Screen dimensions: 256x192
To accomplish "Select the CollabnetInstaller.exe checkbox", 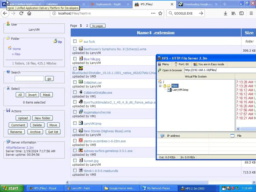I will click(x=75, y=92).
